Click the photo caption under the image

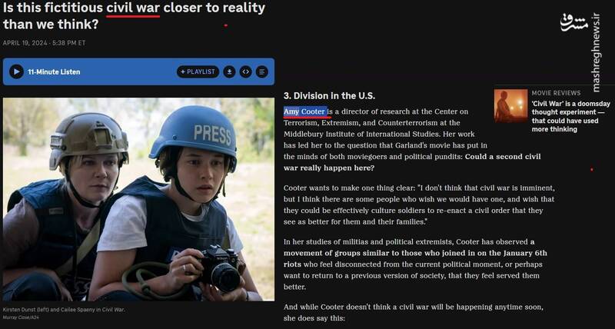coord(64,309)
